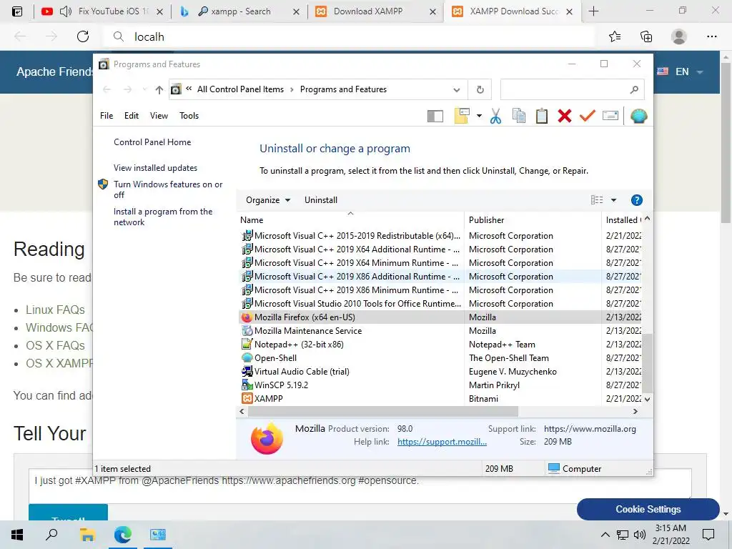Reload the page in Edge browser
The image size is (732, 549).
pos(83,36)
